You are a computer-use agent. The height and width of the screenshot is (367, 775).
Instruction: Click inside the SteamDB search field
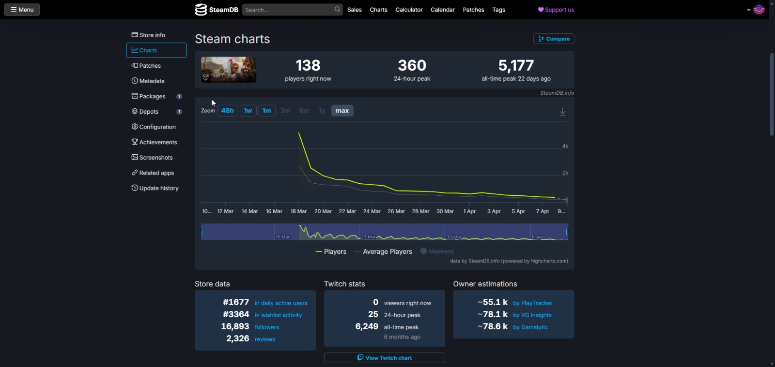click(x=287, y=10)
